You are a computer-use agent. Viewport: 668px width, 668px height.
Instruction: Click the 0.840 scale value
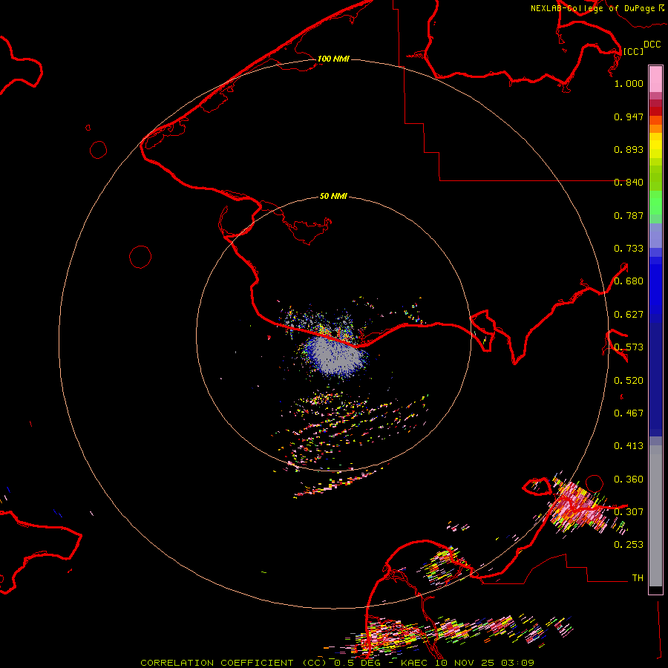point(629,183)
